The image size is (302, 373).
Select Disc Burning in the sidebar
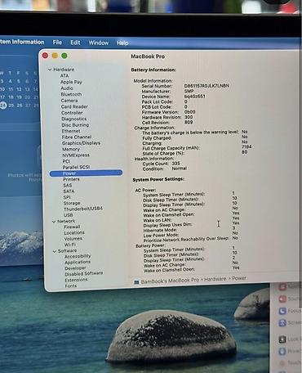[75, 125]
